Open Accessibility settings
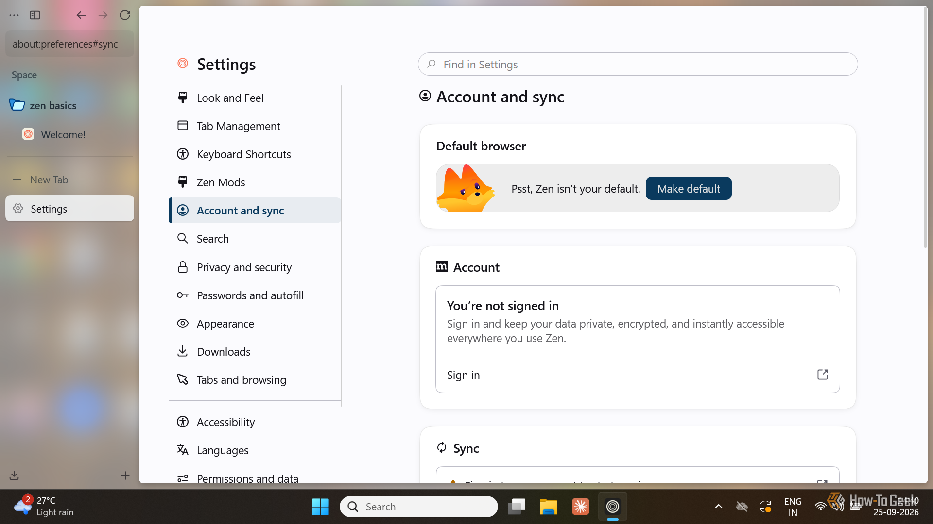 (x=255, y=422)
